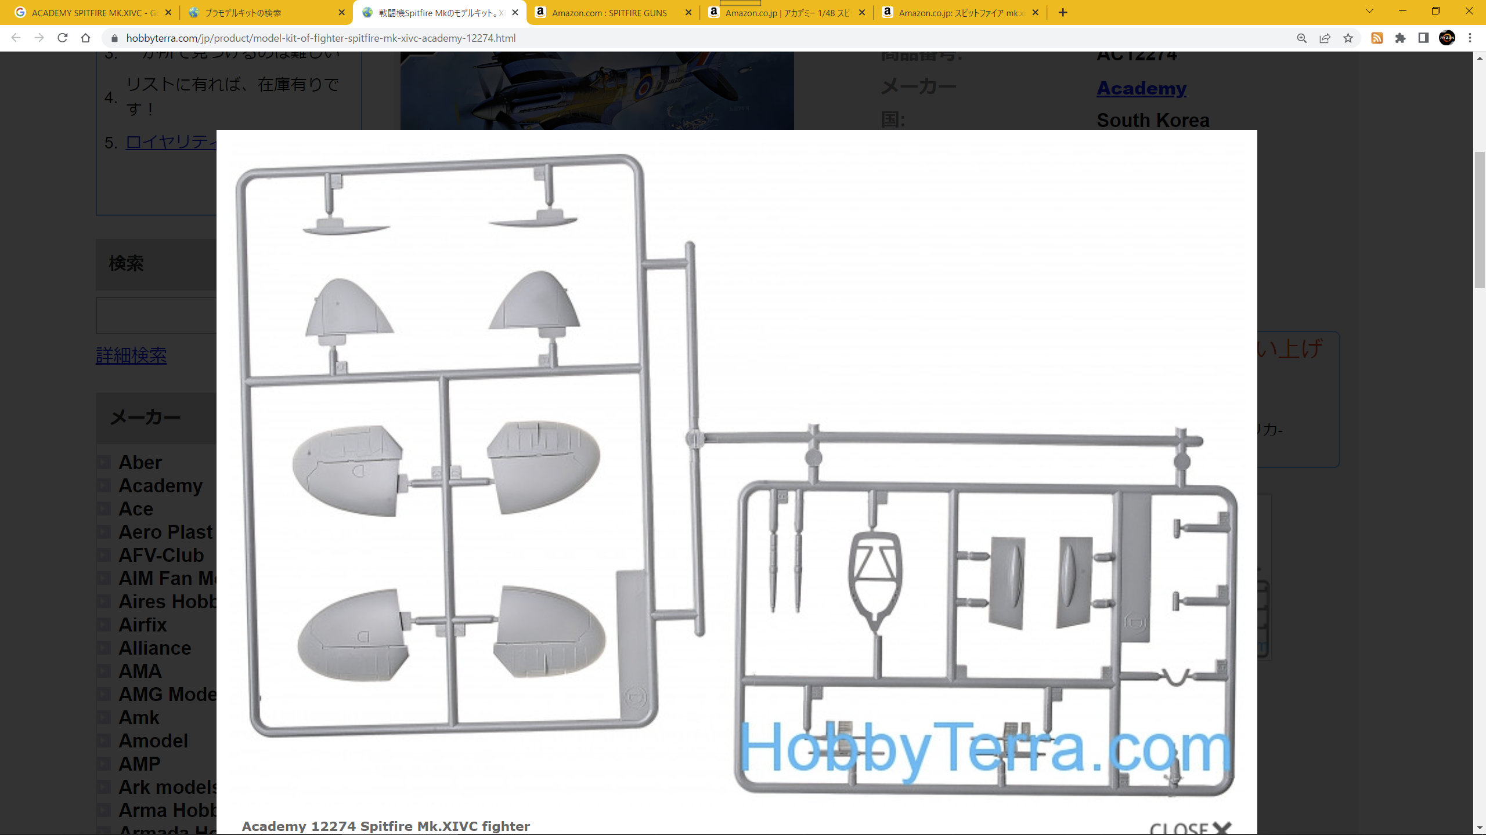Switch to Amazon.com SPITFIRE GUNS tab
The height and width of the screenshot is (835, 1486).
(612, 12)
